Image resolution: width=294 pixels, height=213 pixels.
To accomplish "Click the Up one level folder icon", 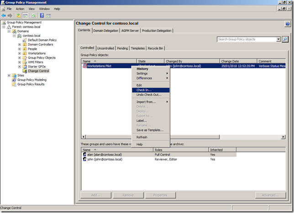I will pyautogui.click(x=19, y=15).
